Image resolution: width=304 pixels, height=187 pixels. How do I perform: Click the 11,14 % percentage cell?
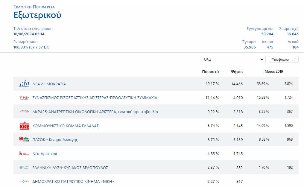[x=212, y=98]
